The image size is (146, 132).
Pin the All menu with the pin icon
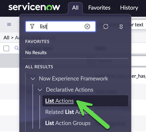pos(121,27)
